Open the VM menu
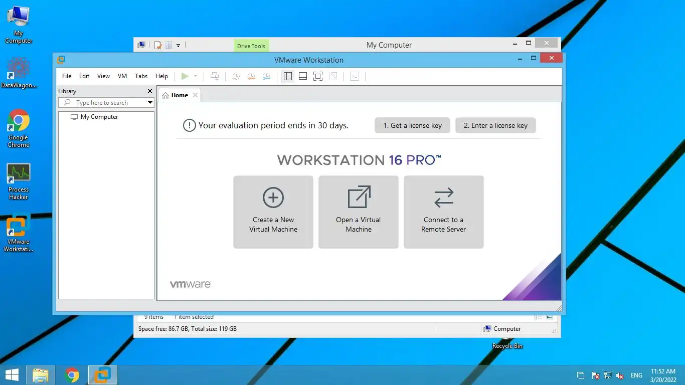Image resolution: width=685 pixels, height=385 pixels. click(x=122, y=76)
